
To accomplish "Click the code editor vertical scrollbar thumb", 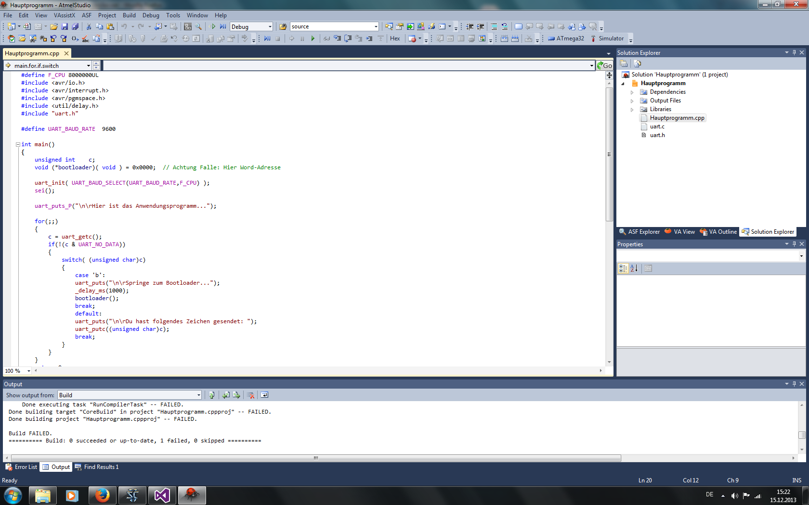I will [x=609, y=154].
